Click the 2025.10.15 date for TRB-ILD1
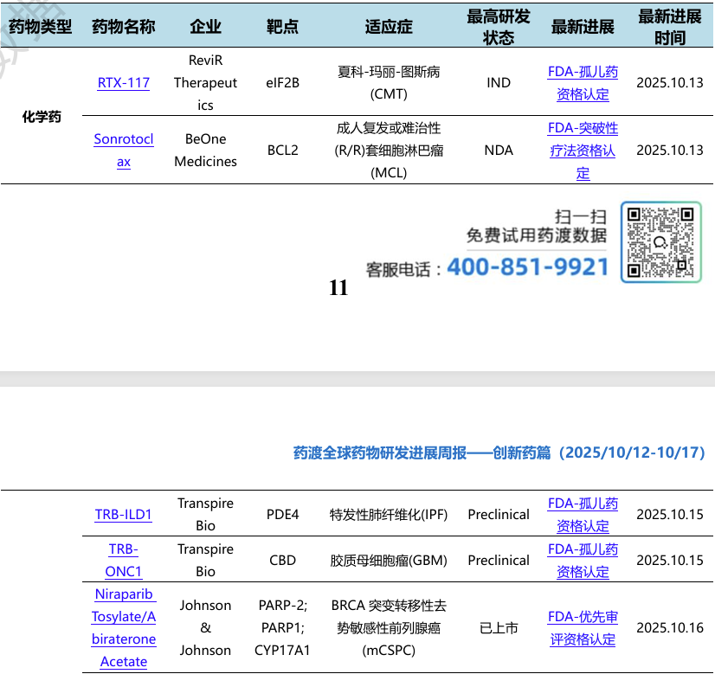 click(670, 515)
